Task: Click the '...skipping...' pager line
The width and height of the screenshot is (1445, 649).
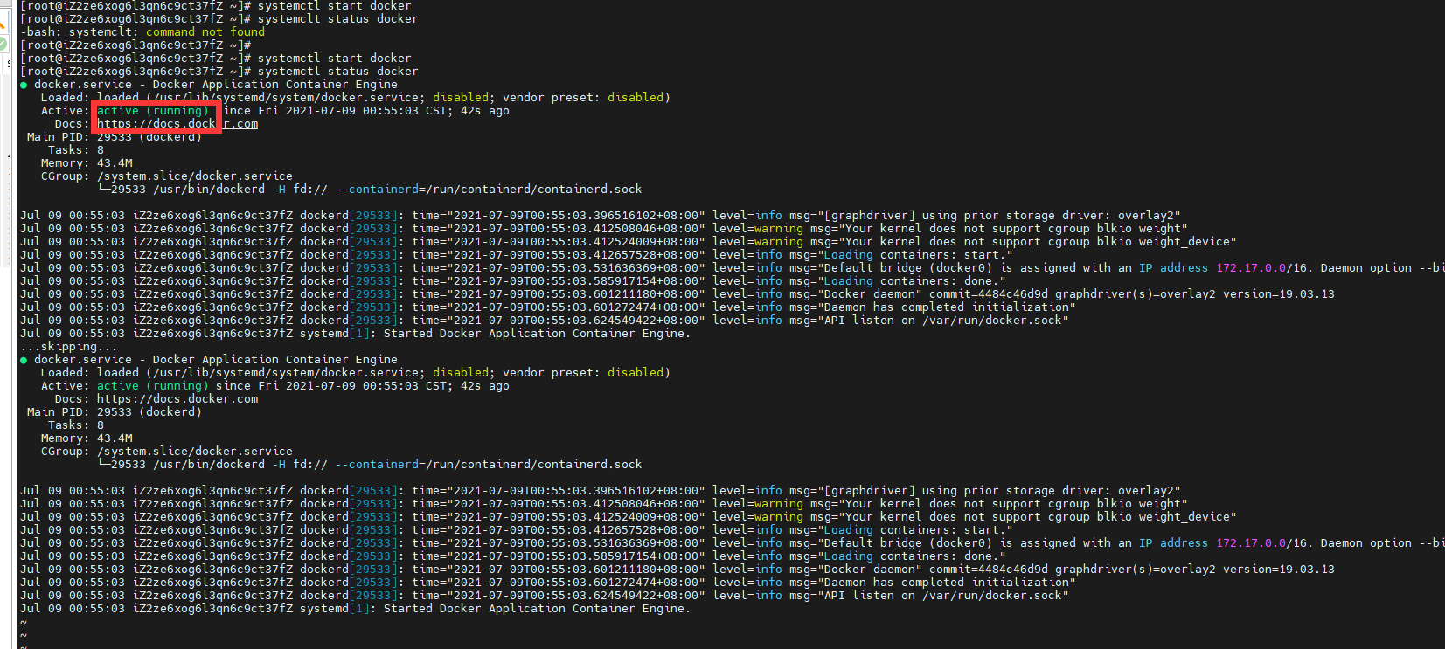Action: 68,347
